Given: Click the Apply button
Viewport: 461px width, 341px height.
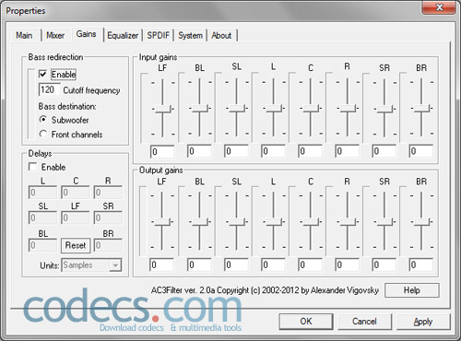Looking at the screenshot, I should coord(423,322).
